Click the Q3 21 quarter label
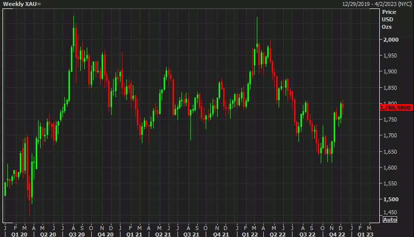The height and width of the screenshot is (237, 414). point(191,235)
